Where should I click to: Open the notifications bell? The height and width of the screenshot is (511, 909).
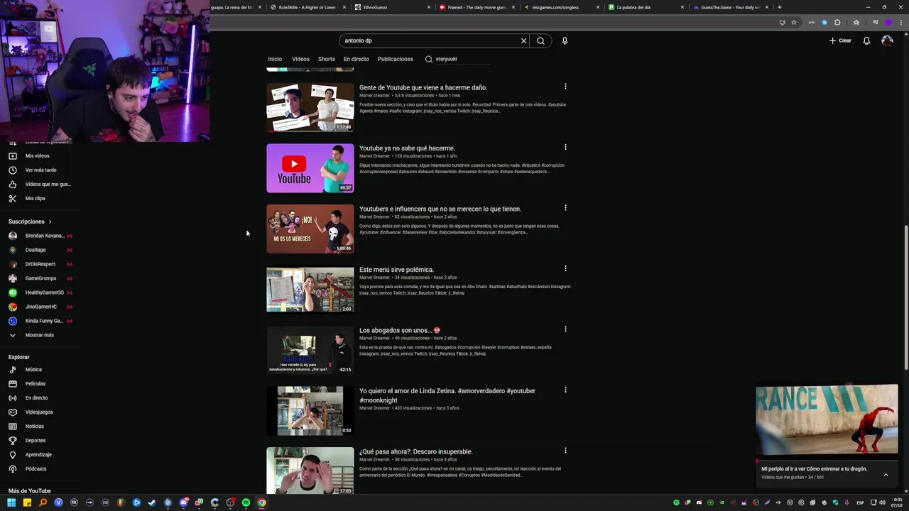[866, 40]
